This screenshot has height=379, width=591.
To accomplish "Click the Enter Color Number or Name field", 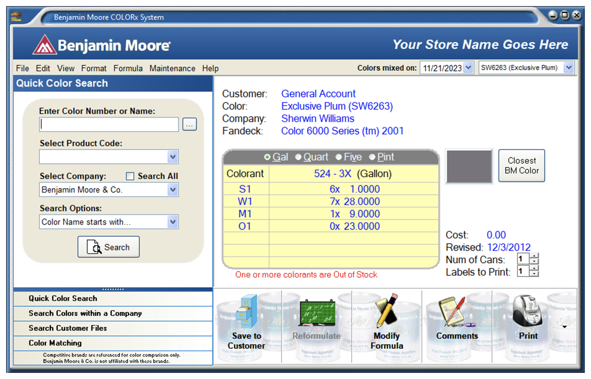I will click(x=109, y=124).
